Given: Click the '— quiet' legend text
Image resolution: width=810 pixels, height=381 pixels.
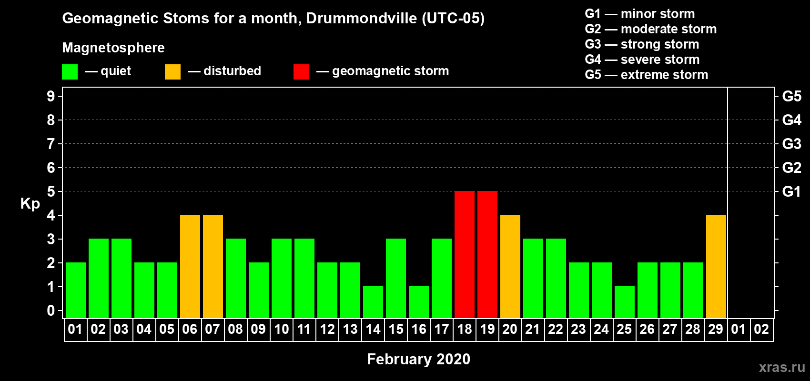Looking at the screenshot, I should (108, 71).
